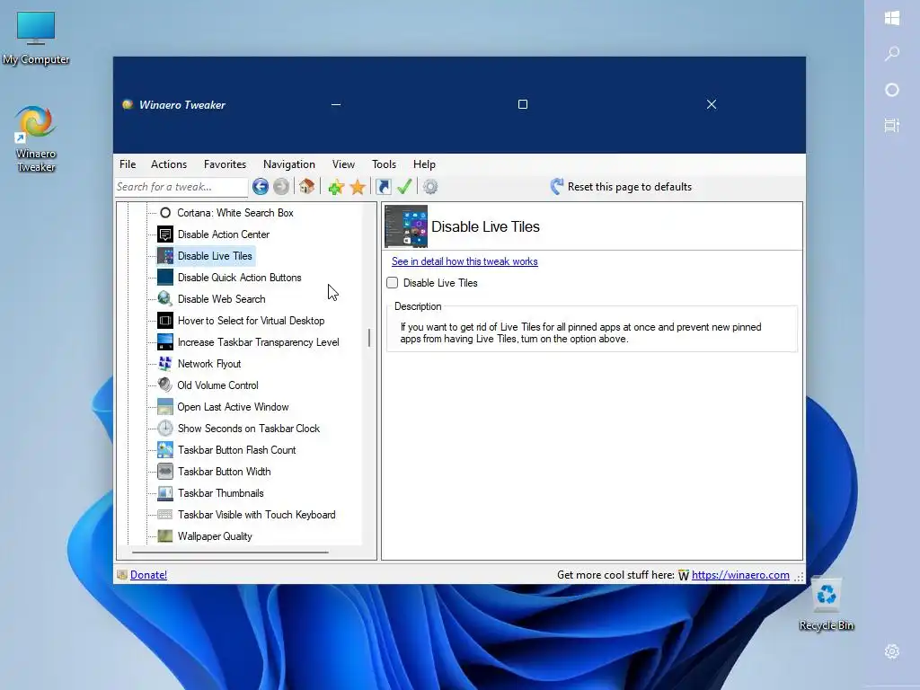Click the Task View icon on side taskbar

point(892,125)
